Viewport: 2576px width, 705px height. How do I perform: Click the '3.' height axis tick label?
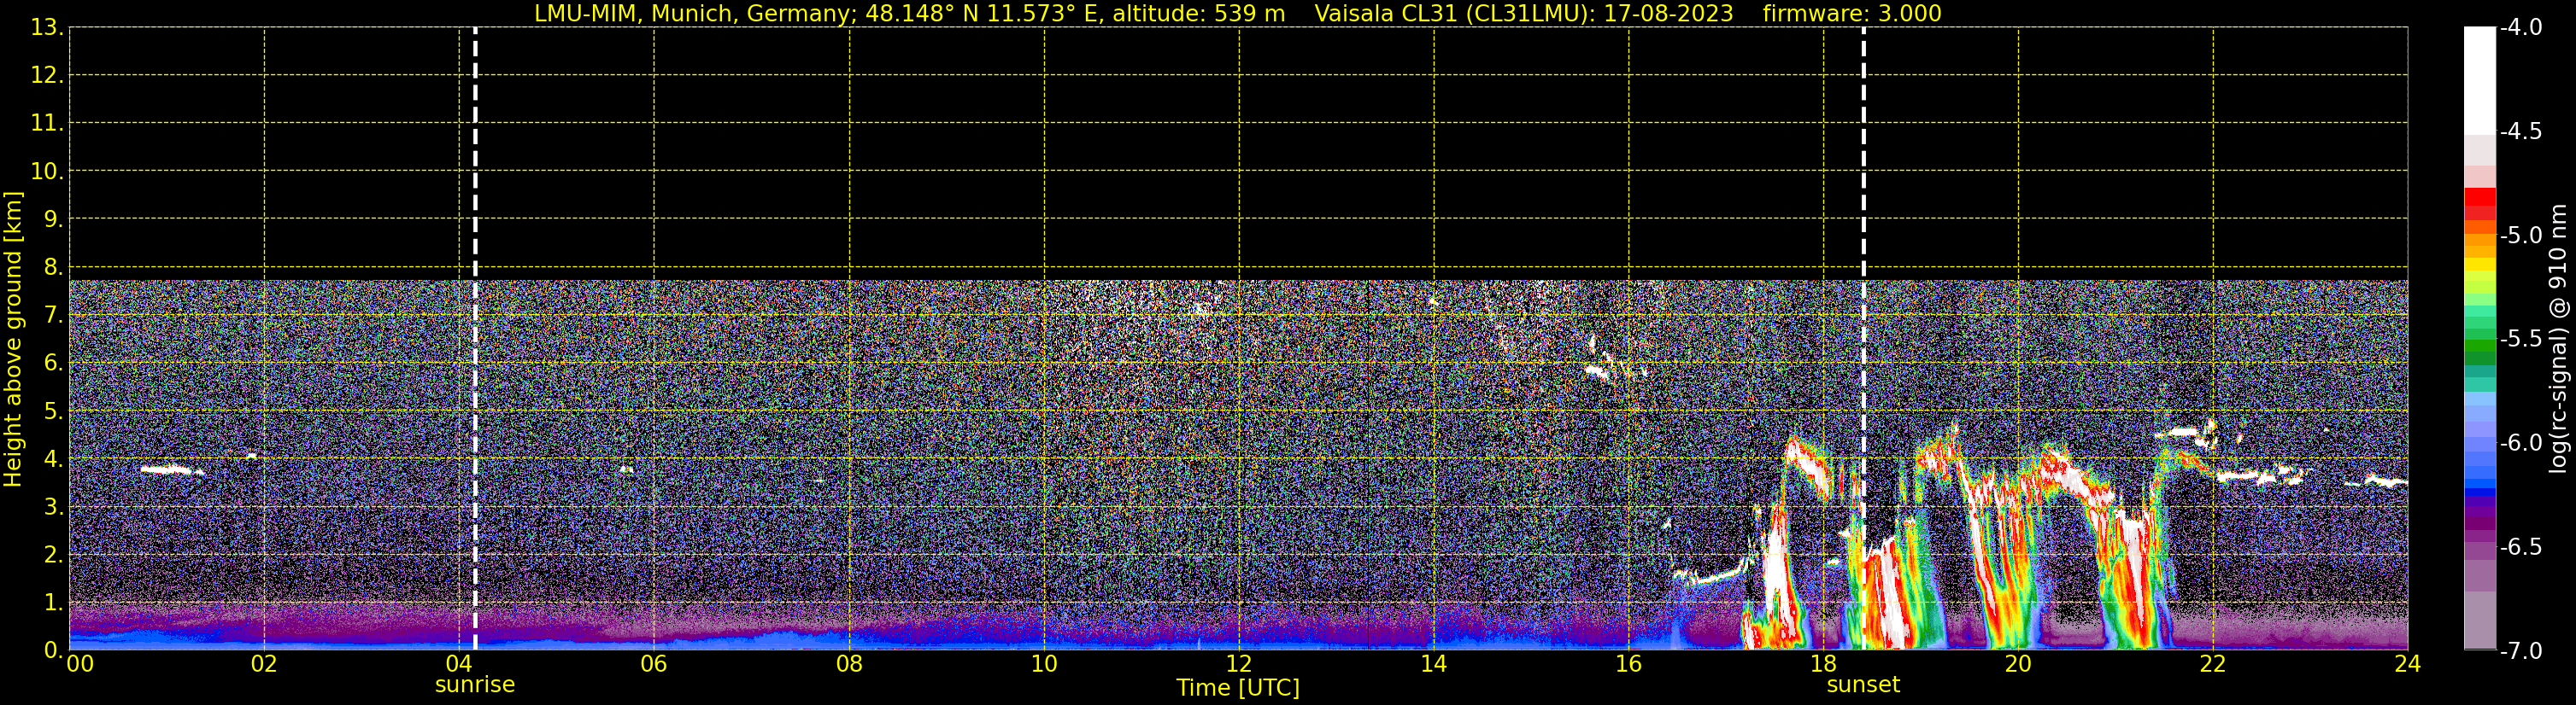click(53, 506)
